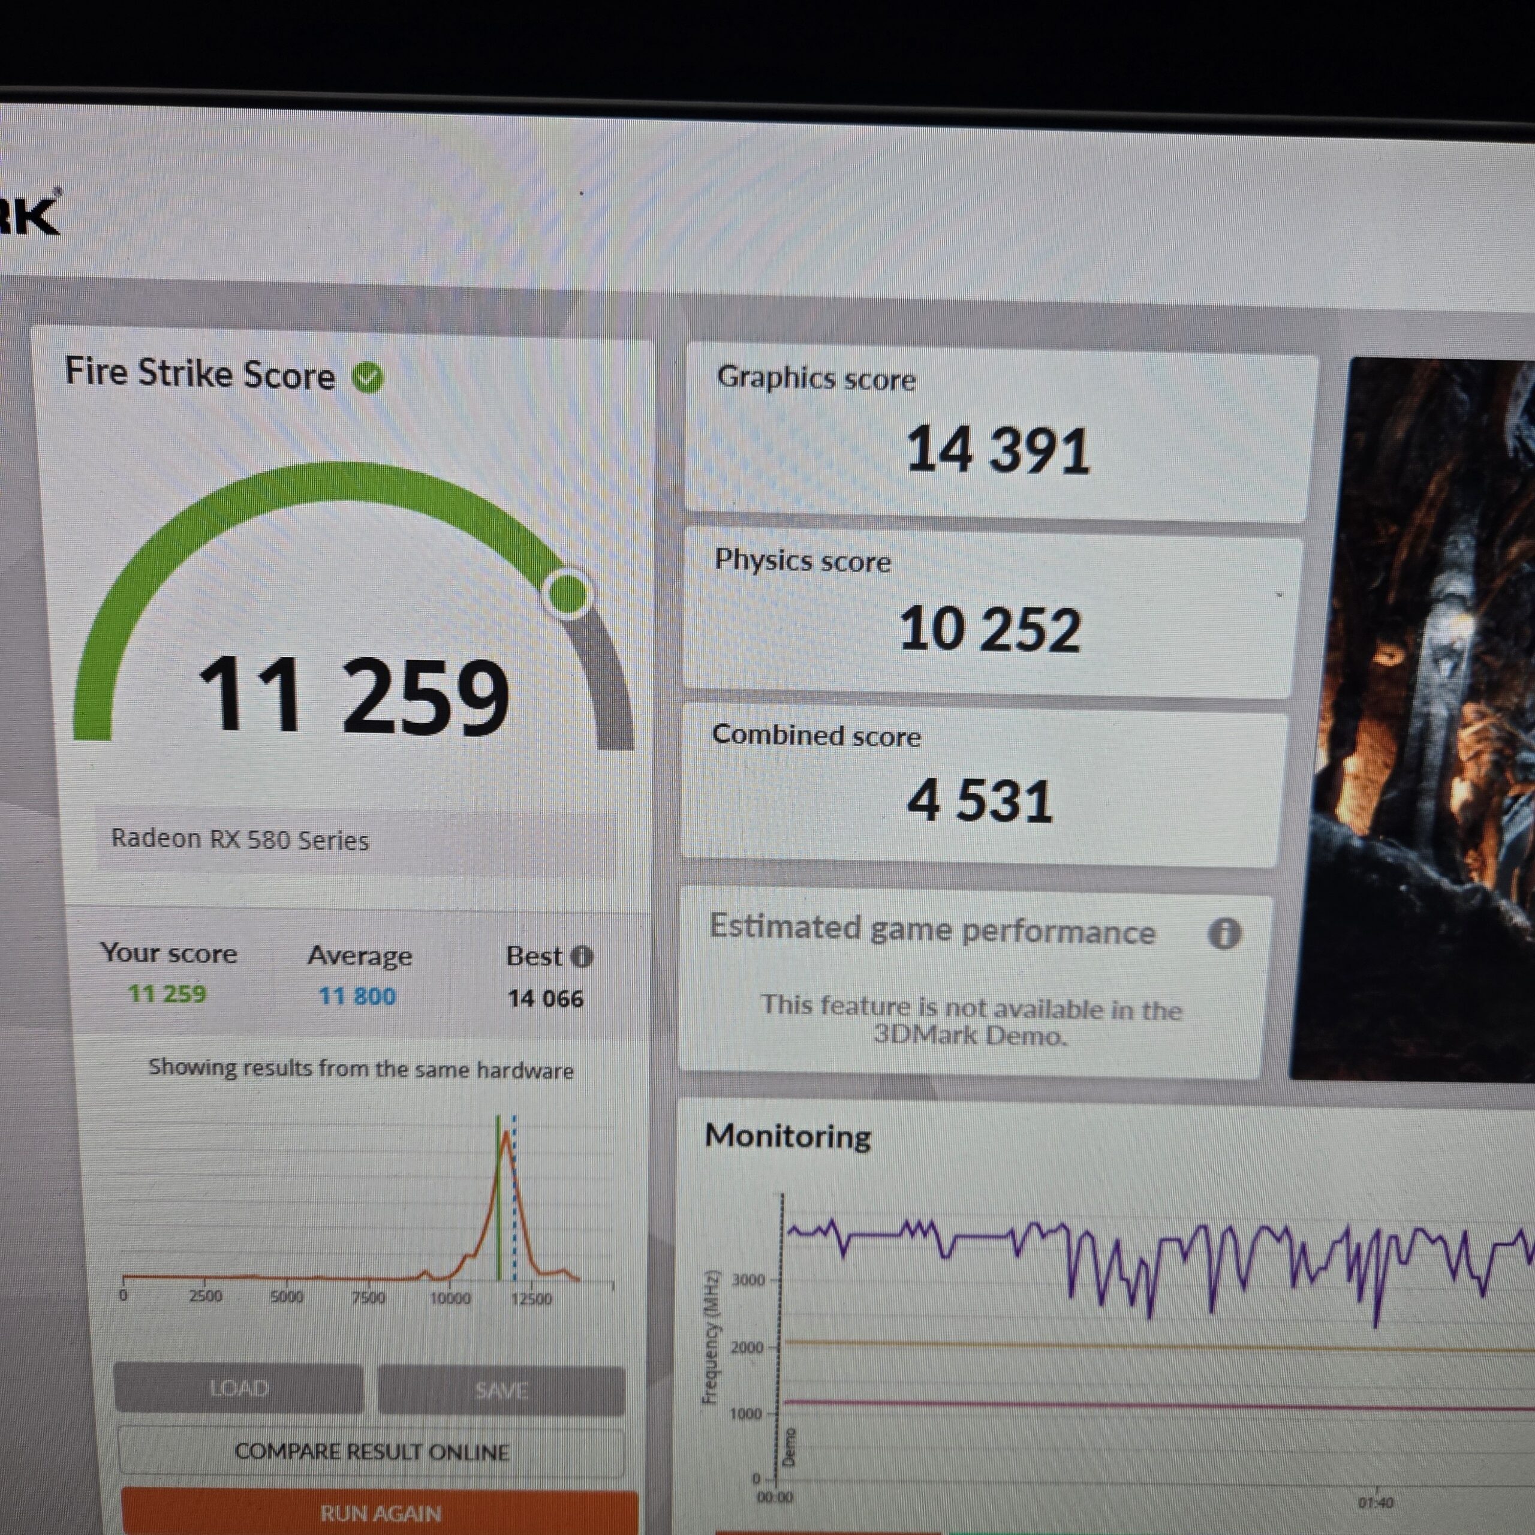Viewport: 1535px width, 1535px height.
Task: Click the info icon next to Best
Action: [x=582, y=956]
